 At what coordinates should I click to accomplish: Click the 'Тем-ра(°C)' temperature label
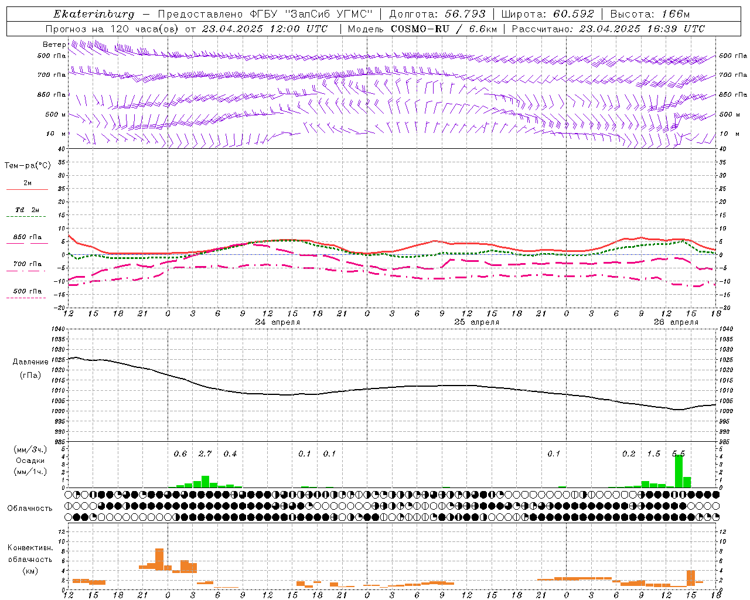tap(28, 166)
